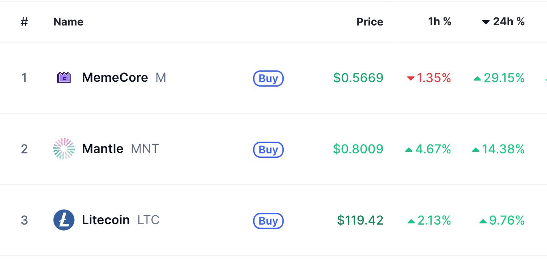The width and height of the screenshot is (547, 259).
Task: Click green up arrow beside 29.15%
Action: [478, 79]
